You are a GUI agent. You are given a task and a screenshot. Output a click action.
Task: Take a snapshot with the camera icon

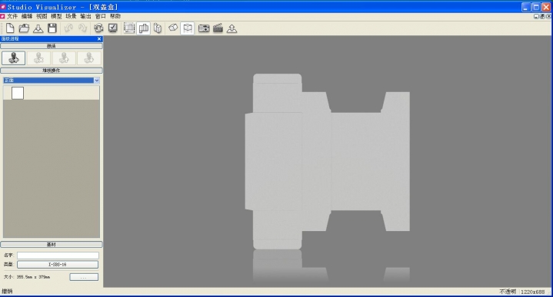[x=204, y=28]
